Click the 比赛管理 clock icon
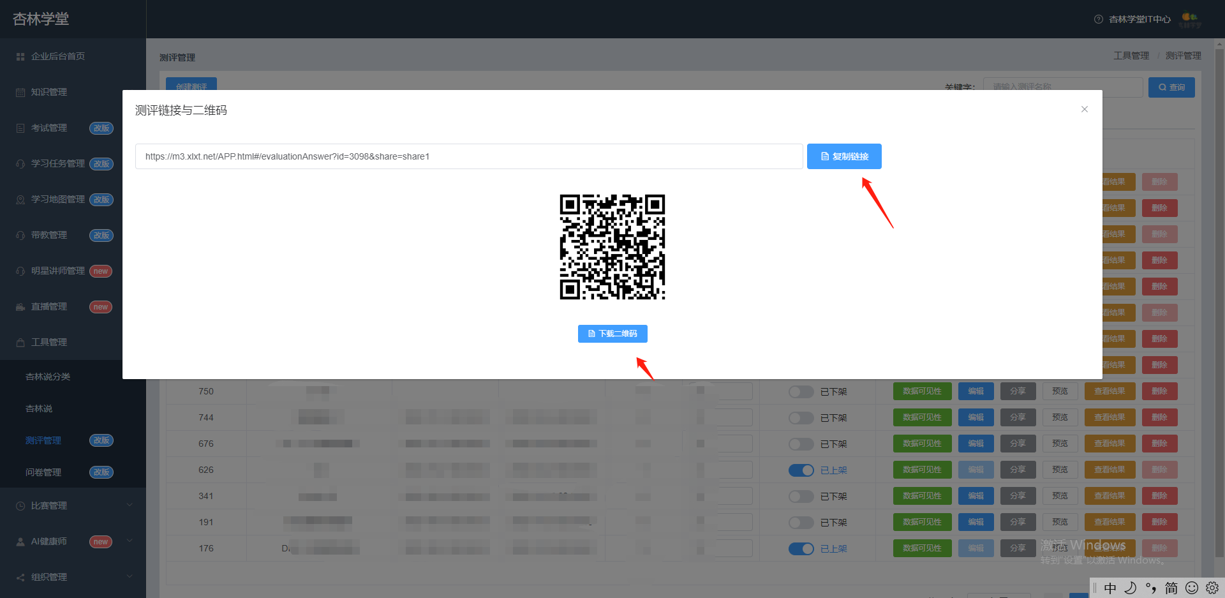 tap(20, 506)
